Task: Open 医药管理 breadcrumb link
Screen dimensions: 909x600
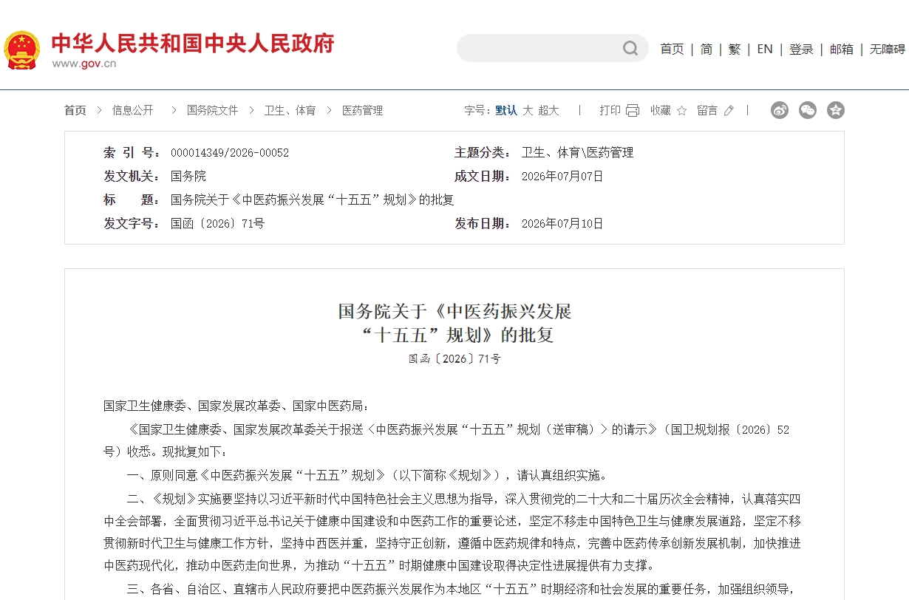Action: click(x=362, y=111)
